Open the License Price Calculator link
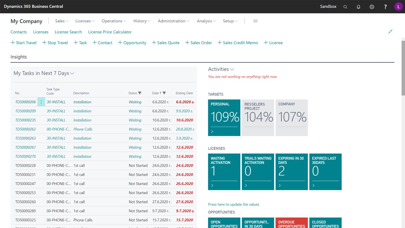The width and height of the screenshot is (405, 228). [x=110, y=32]
